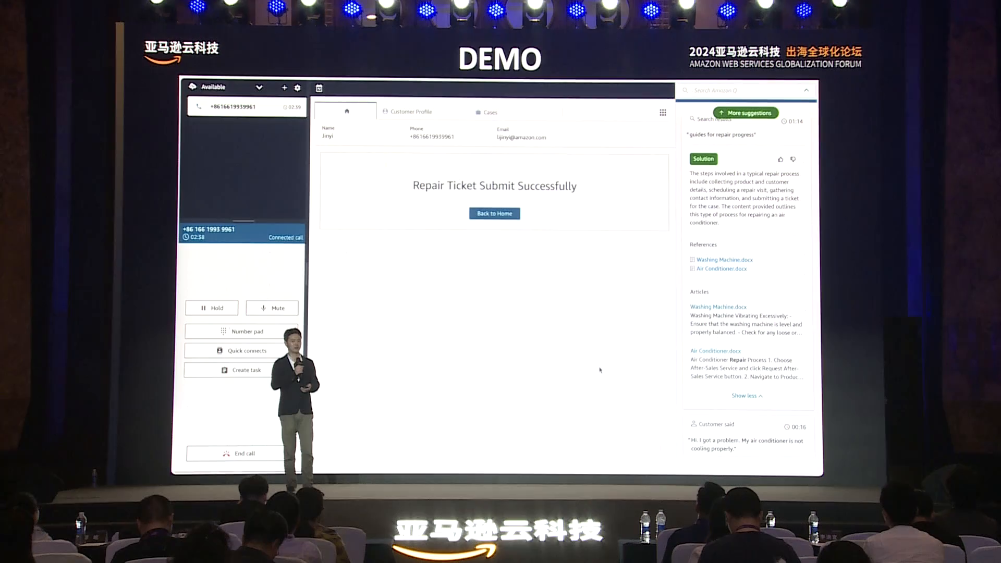Put the call on Hold
Image resolution: width=1001 pixels, height=563 pixels.
(212, 308)
